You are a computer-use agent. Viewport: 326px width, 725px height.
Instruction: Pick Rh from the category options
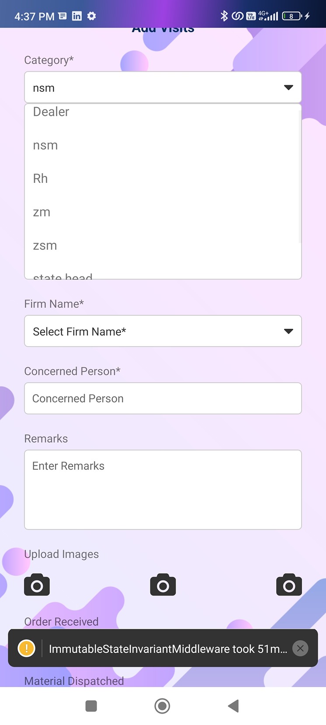pyautogui.click(x=41, y=178)
